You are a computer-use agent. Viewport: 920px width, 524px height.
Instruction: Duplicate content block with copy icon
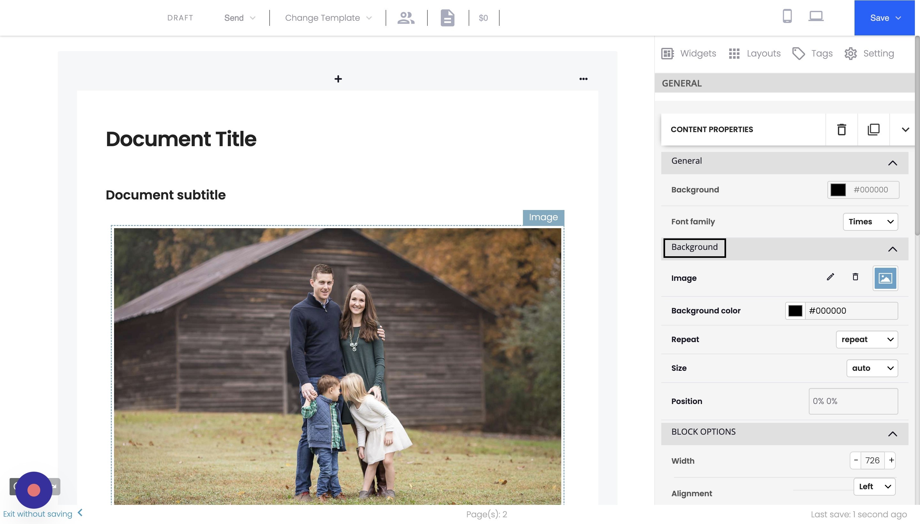click(874, 130)
